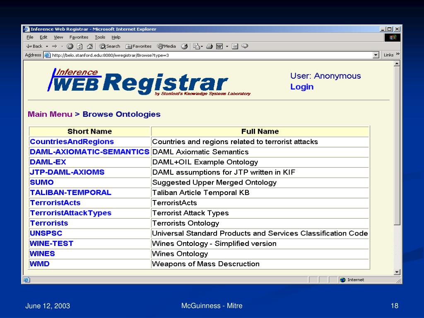
Task: Open the TerroristAttackTypes ontology link
Action: point(70,213)
